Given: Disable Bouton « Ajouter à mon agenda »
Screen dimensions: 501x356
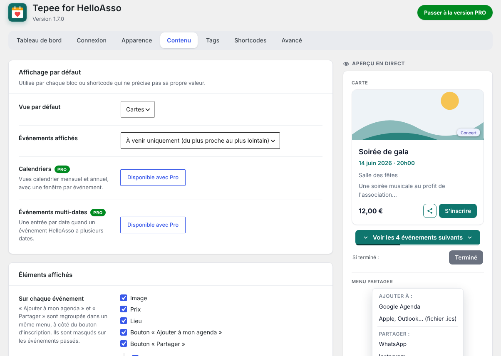Looking at the screenshot, I should click(124, 332).
